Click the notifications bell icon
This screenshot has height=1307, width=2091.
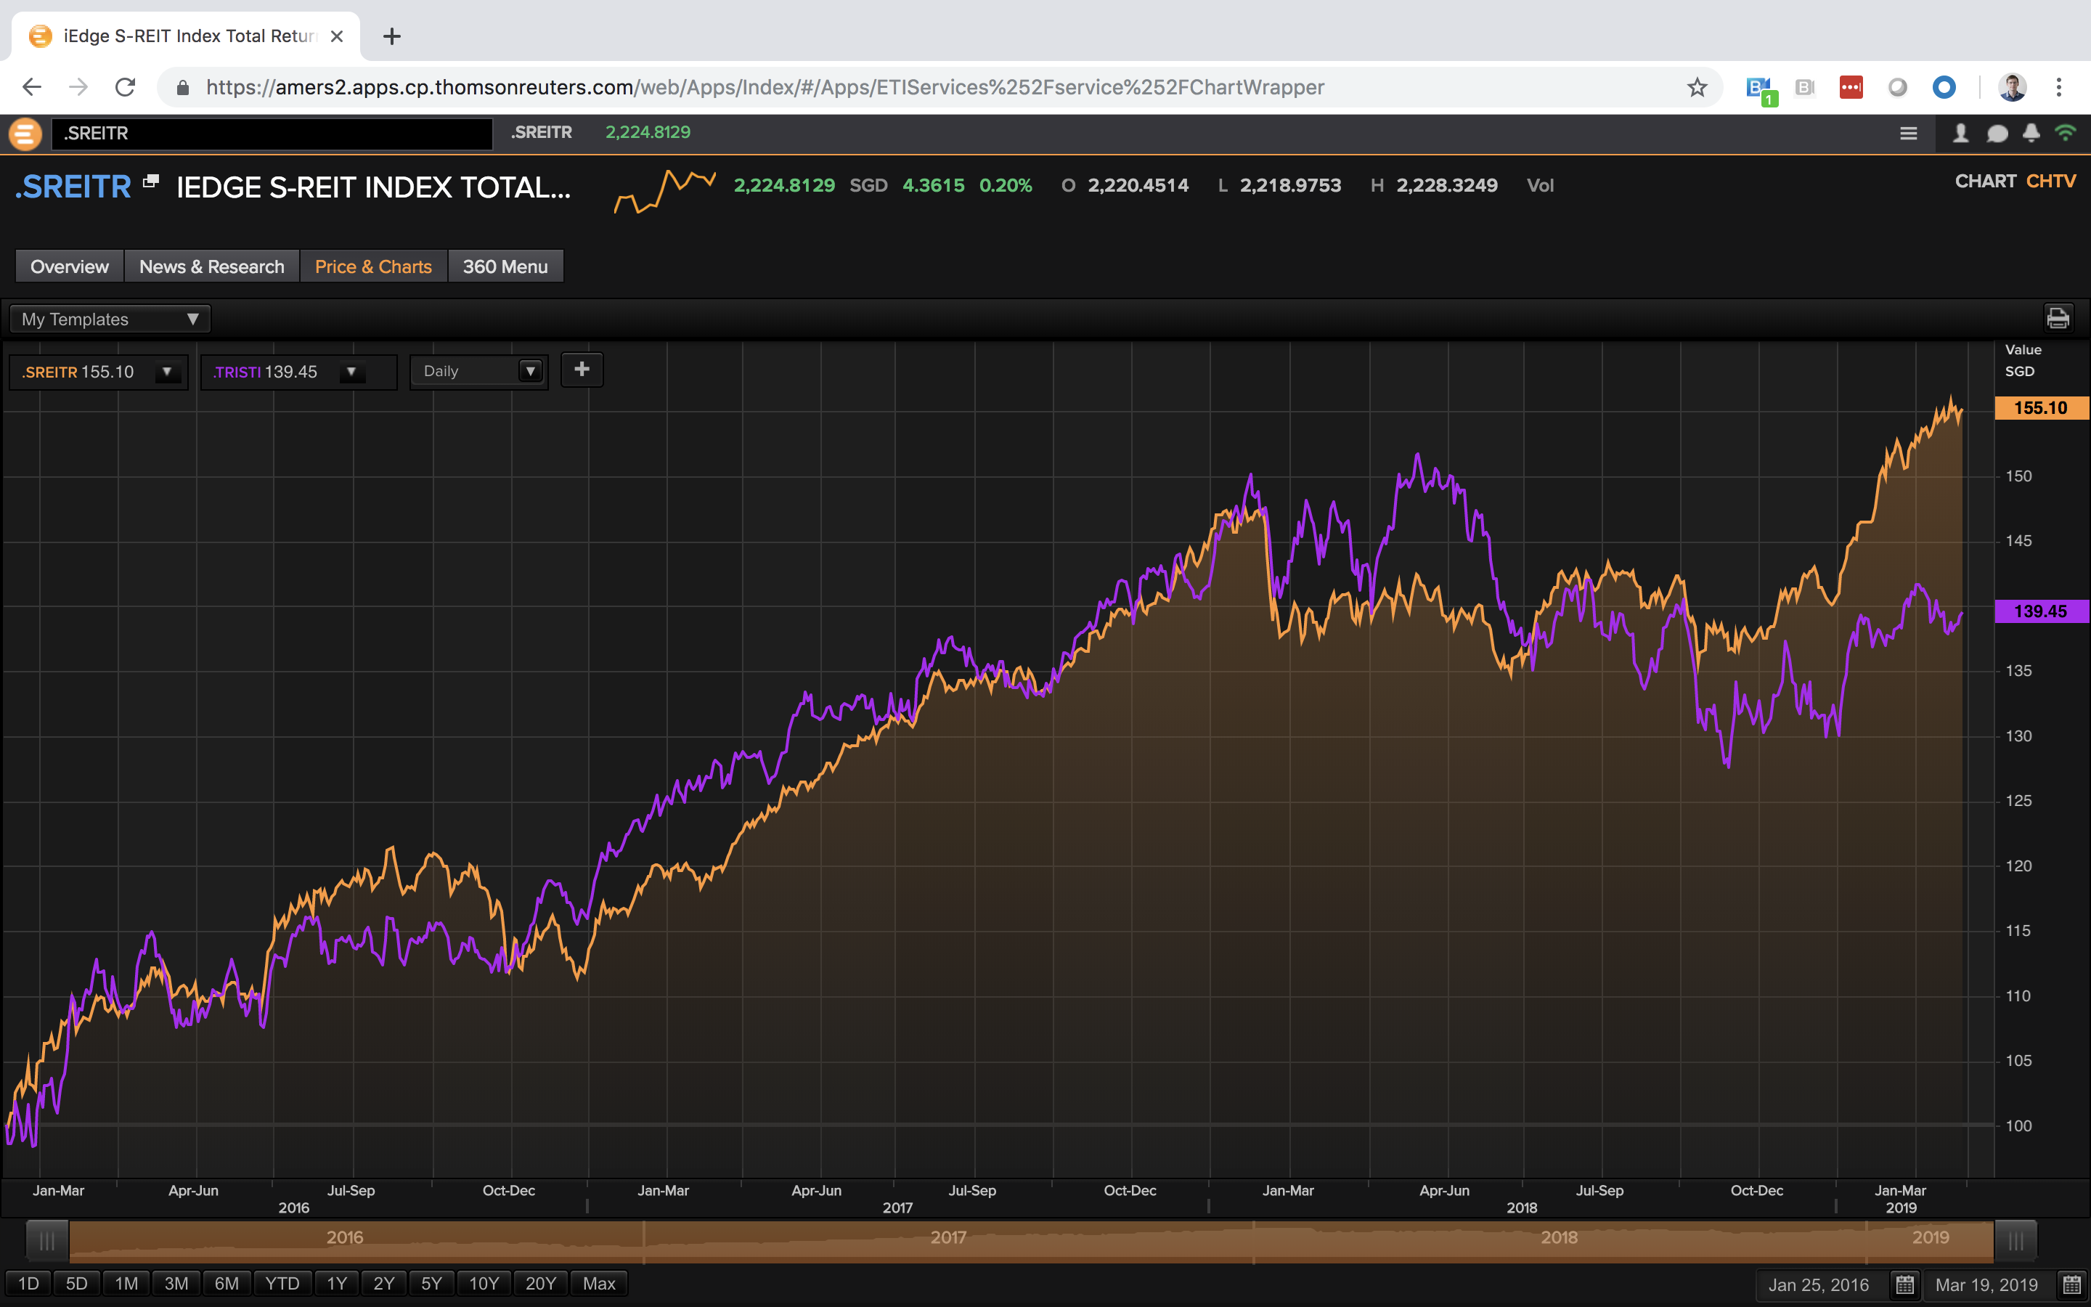(x=2031, y=133)
